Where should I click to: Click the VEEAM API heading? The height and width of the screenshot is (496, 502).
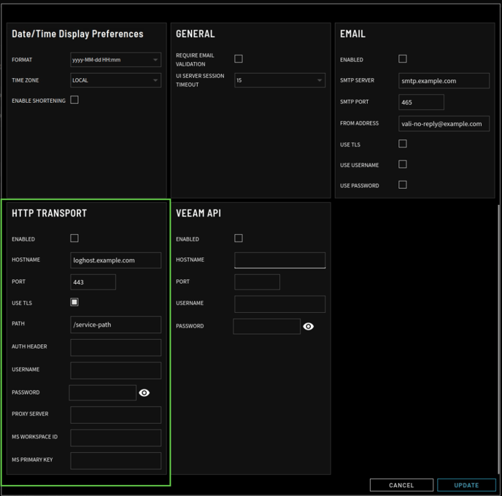click(x=198, y=213)
